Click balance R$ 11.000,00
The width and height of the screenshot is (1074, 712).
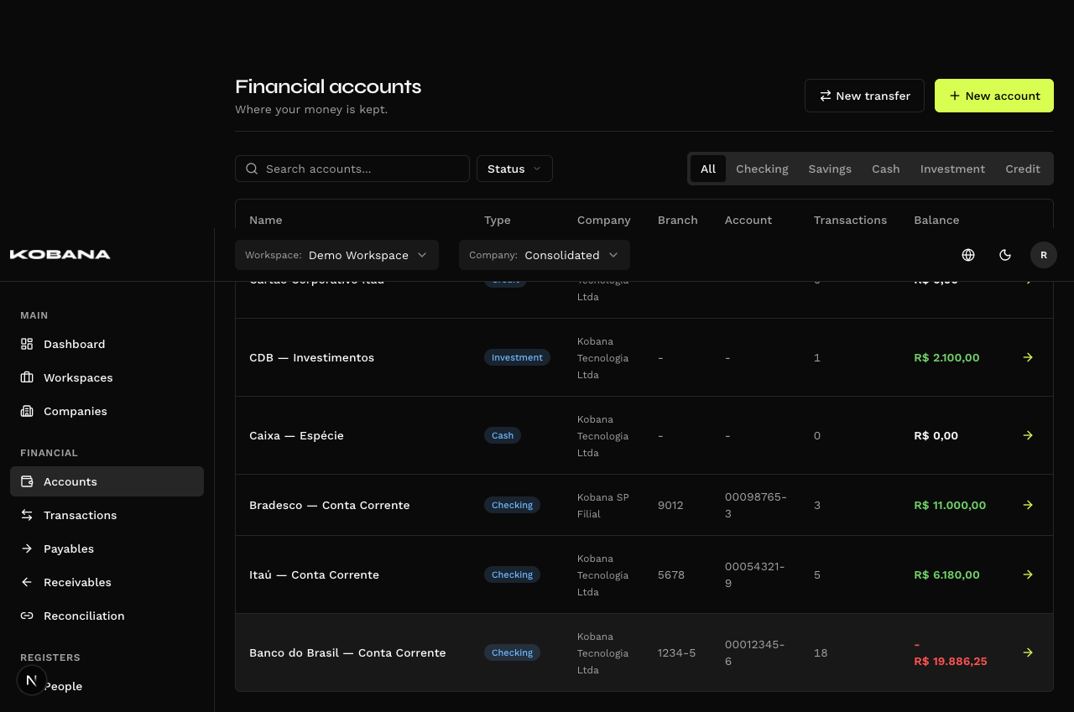pyautogui.click(x=950, y=505)
